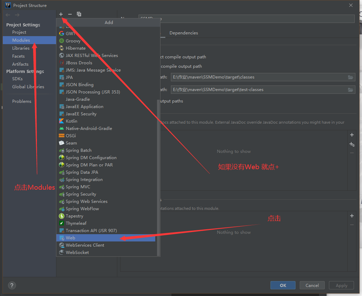This screenshot has width=362, height=296.
Task: Click the plus icon in JavaDoc panel
Action: click(x=352, y=135)
